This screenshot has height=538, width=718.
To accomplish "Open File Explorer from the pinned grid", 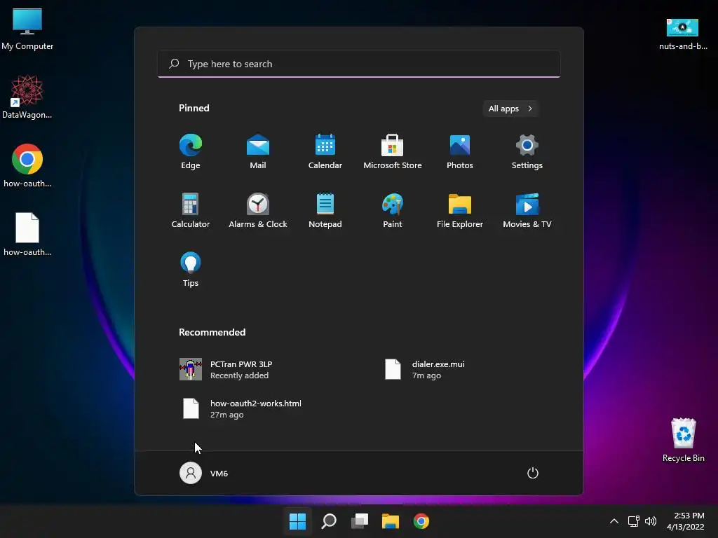I will pyautogui.click(x=460, y=210).
